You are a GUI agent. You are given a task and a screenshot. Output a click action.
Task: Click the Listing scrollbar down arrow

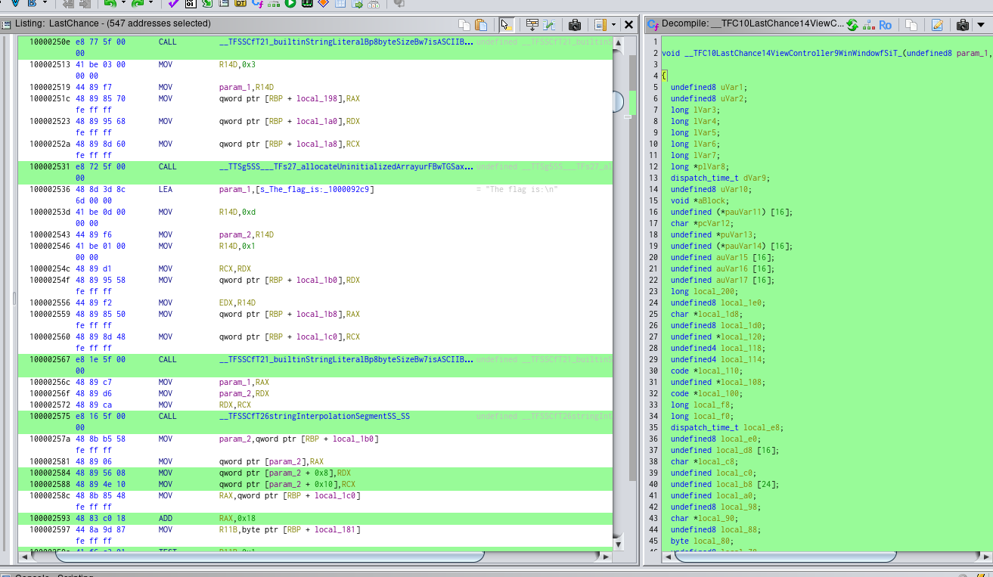tap(619, 543)
